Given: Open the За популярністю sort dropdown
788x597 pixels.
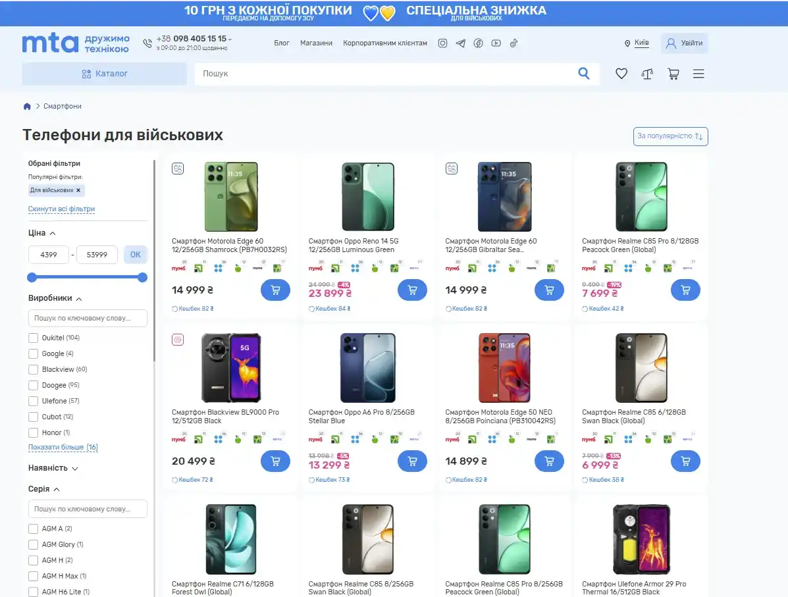Looking at the screenshot, I should coord(670,136).
